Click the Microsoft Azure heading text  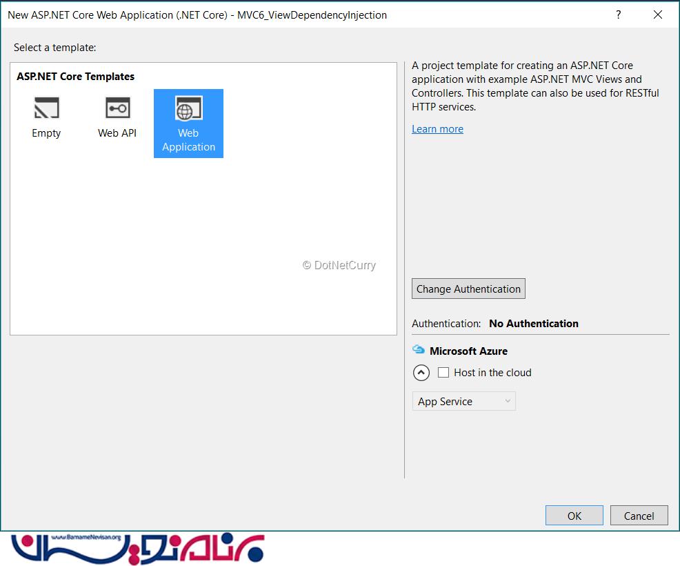coord(468,351)
